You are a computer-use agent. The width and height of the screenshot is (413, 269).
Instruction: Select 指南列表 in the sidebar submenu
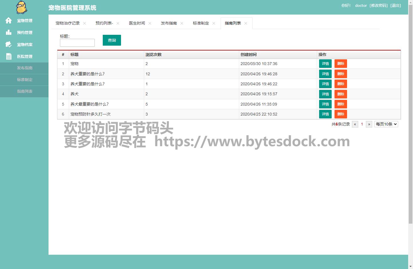click(25, 91)
